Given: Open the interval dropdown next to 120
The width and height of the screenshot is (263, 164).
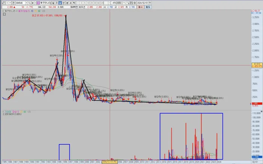Looking at the screenshot, I should tap(109, 3).
